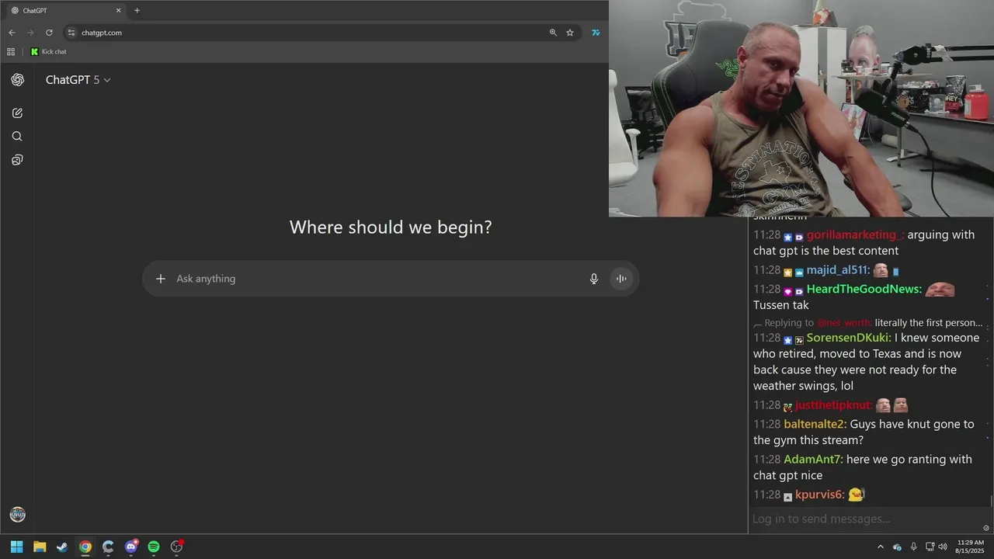Click the arguing with chat gpt message
This screenshot has width=994, height=559.
tap(864, 243)
